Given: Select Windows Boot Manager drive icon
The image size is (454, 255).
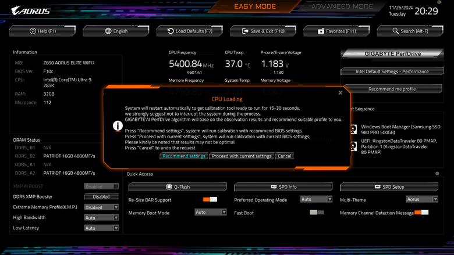Looking at the screenshot, I should 353,130.
